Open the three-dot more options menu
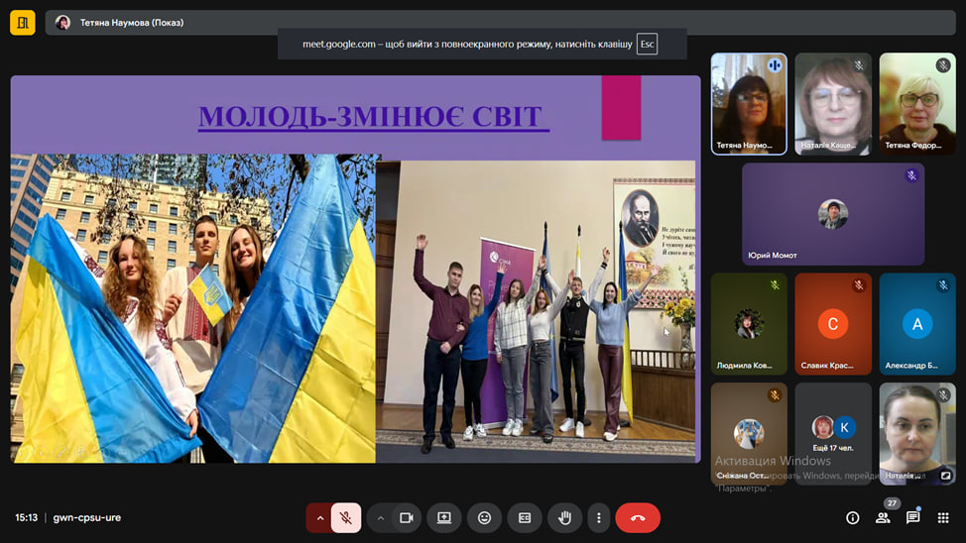The image size is (966, 543). pos(597,517)
